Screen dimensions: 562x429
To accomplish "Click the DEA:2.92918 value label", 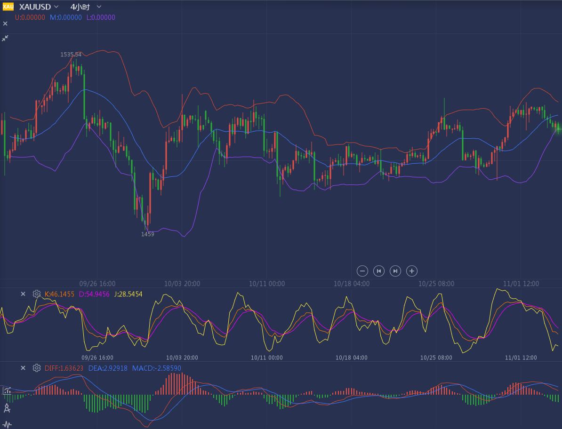I will pos(107,368).
